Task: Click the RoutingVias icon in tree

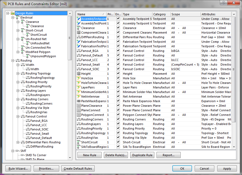Action: pos(28,112)
